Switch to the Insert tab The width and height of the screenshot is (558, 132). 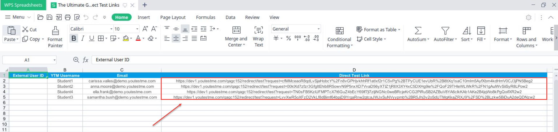click(144, 17)
